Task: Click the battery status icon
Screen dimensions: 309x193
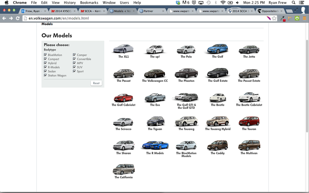Action: [x=230, y=3]
